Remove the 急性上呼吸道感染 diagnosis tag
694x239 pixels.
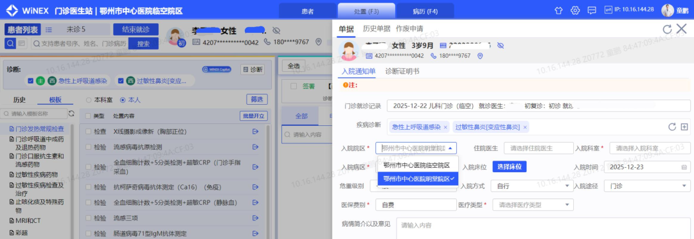pyautogui.click(x=445, y=127)
